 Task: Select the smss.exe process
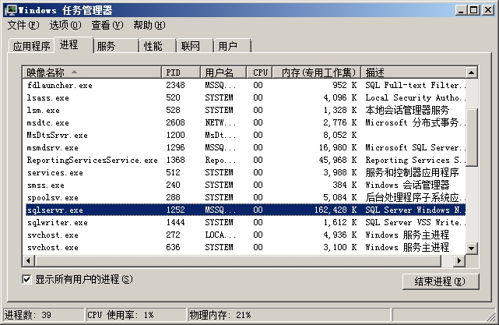244,185
